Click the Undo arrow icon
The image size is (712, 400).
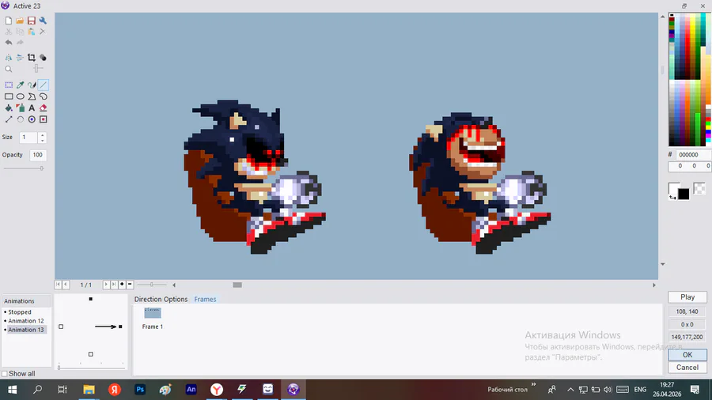(9, 43)
